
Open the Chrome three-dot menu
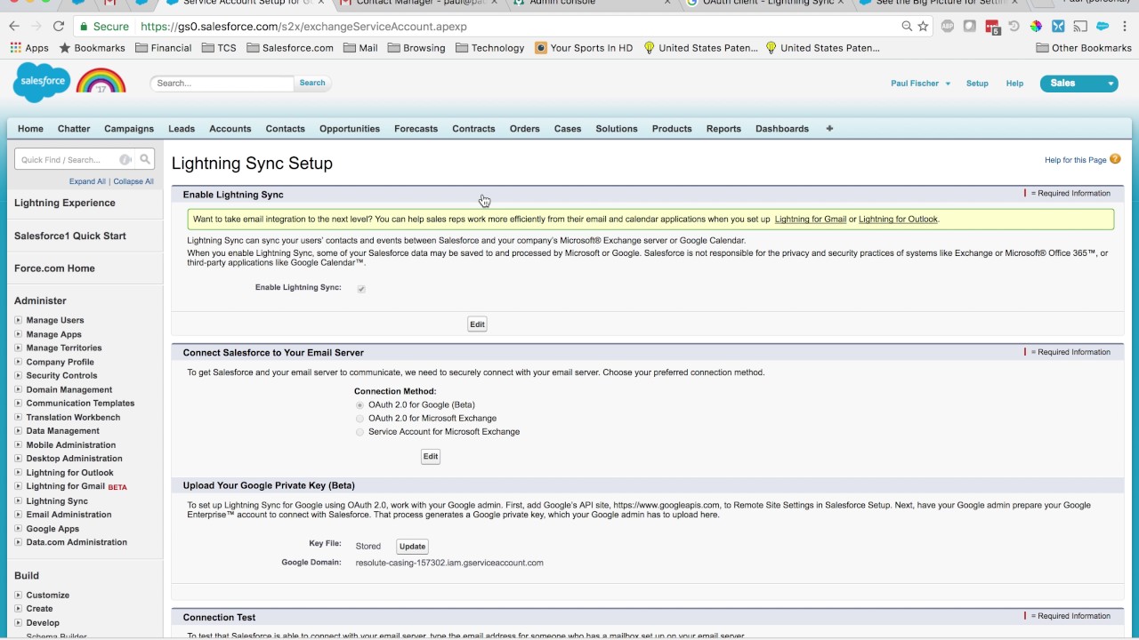(x=1125, y=27)
